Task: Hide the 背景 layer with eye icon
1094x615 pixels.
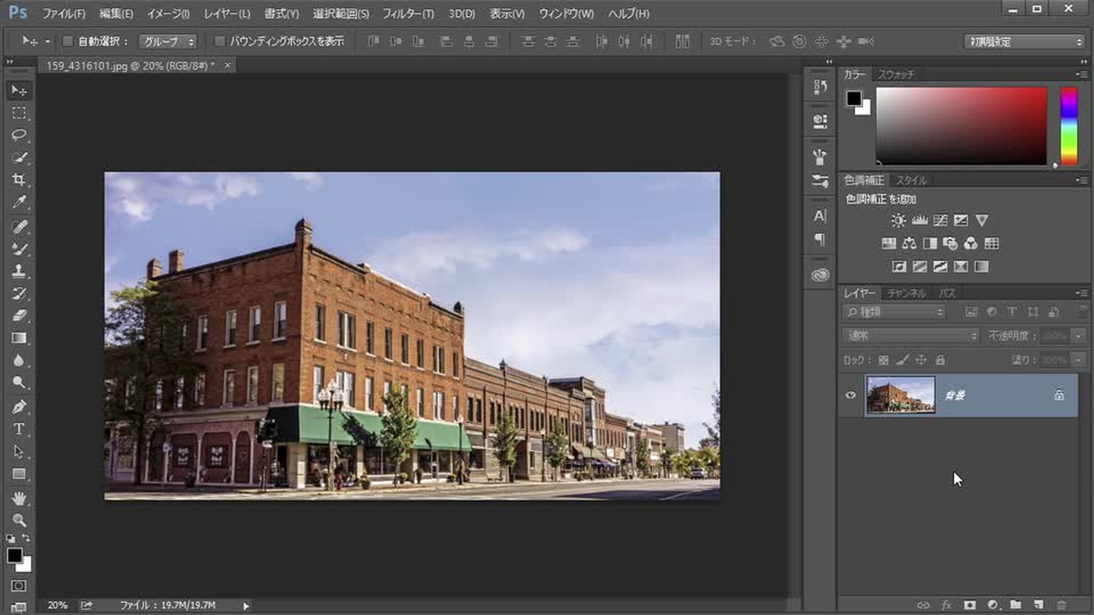Action: tap(851, 395)
